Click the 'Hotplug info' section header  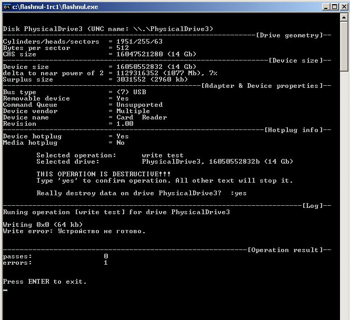tap(293, 130)
